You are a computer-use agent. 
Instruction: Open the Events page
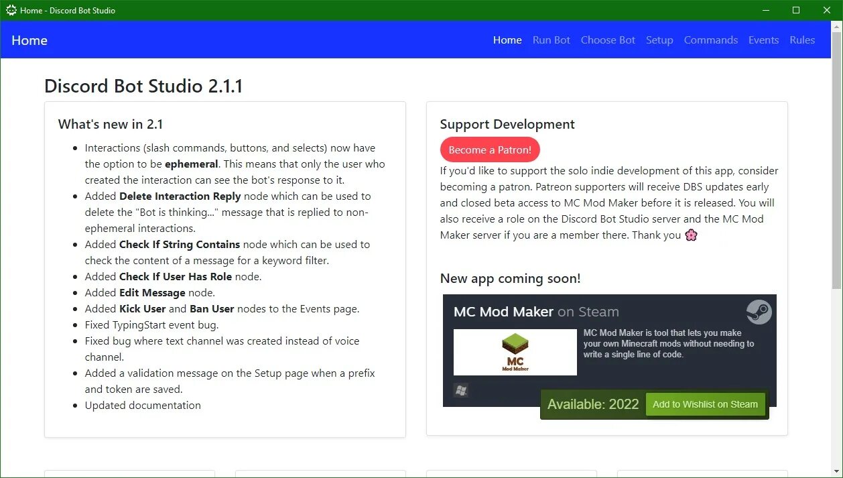[763, 40]
